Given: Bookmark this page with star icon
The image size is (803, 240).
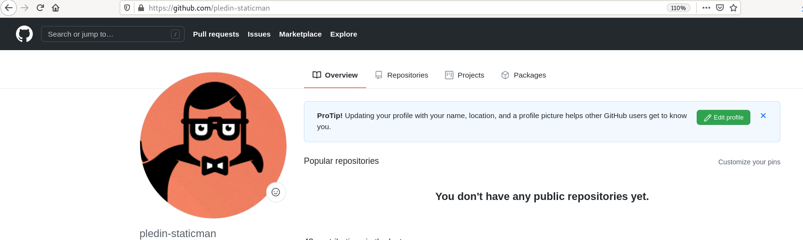Looking at the screenshot, I should pyautogui.click(x=733, y=8).
